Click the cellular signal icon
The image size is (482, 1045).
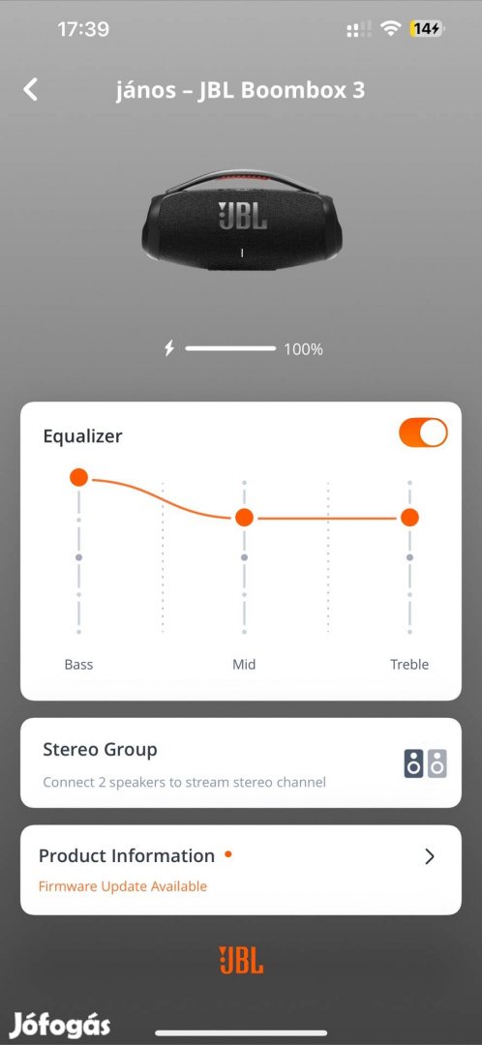[359, 29]
